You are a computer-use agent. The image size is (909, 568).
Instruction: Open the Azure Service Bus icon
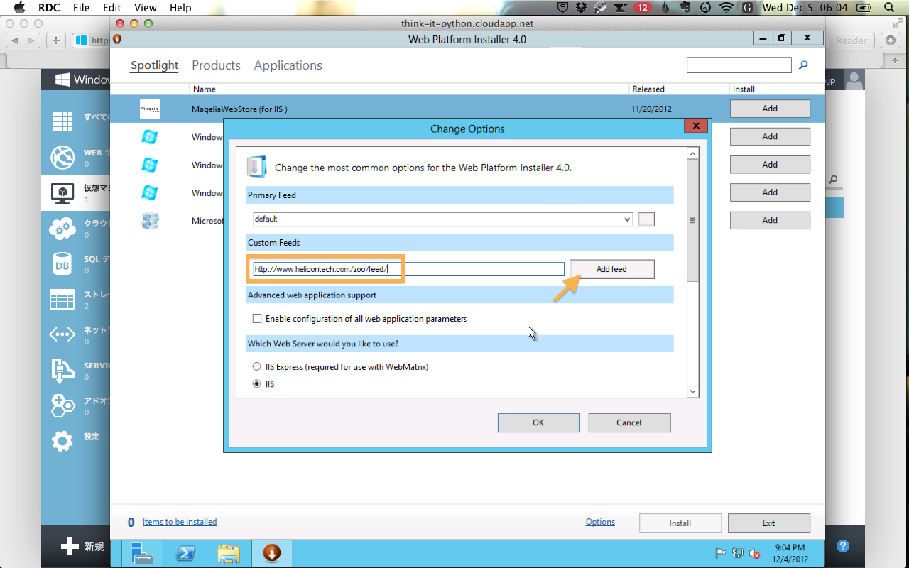tap(62, 370)
